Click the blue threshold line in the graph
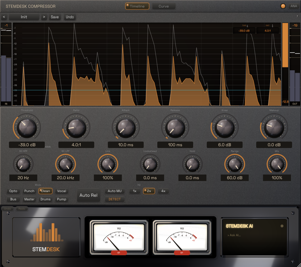Image resolution: width=301 pixels, height=267 pixels. (x=147, y=90)
